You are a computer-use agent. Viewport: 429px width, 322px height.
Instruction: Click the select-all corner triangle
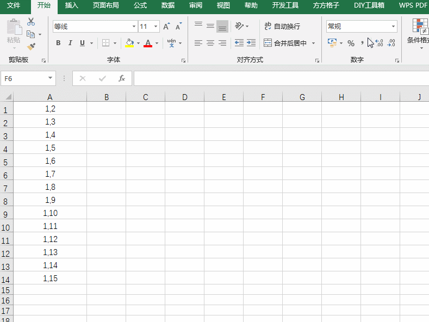click(x=8, y=97)
